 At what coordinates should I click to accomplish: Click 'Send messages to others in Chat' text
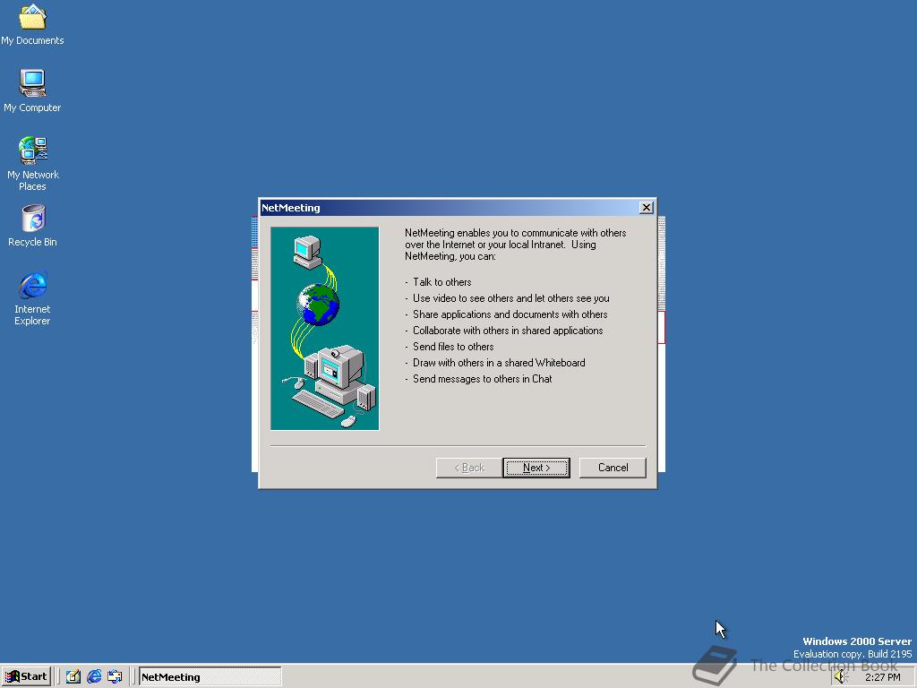tap(483, 379)
